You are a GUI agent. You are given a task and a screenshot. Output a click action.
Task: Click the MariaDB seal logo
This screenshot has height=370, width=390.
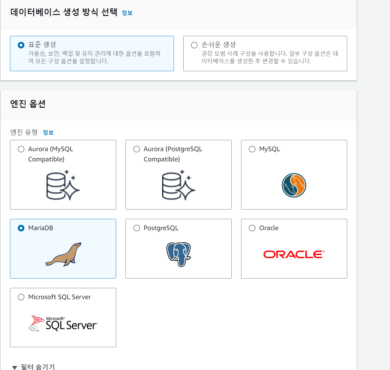click(63, 254)
